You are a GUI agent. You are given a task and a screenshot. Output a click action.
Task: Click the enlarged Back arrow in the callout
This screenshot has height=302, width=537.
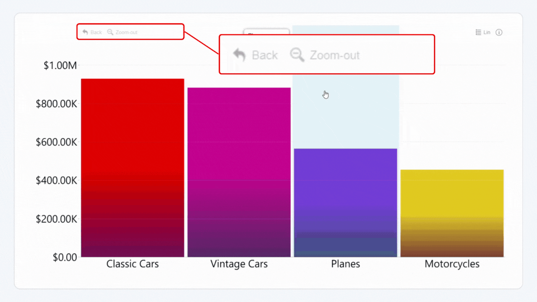(x=239, y=55)
